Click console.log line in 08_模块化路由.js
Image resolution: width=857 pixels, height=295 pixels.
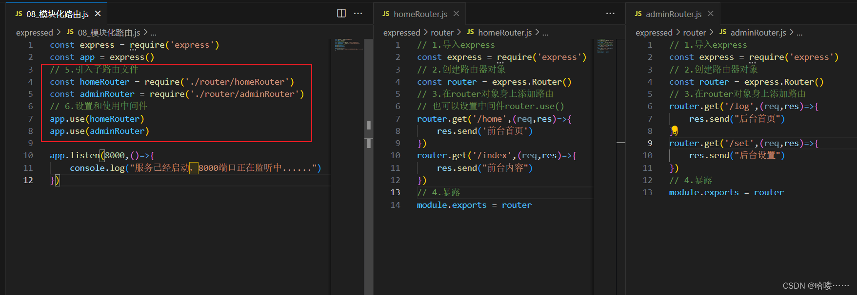196,168
